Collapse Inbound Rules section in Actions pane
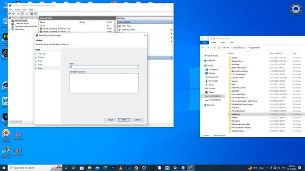This screenshot has width=305, height=171. click(172, 22)
